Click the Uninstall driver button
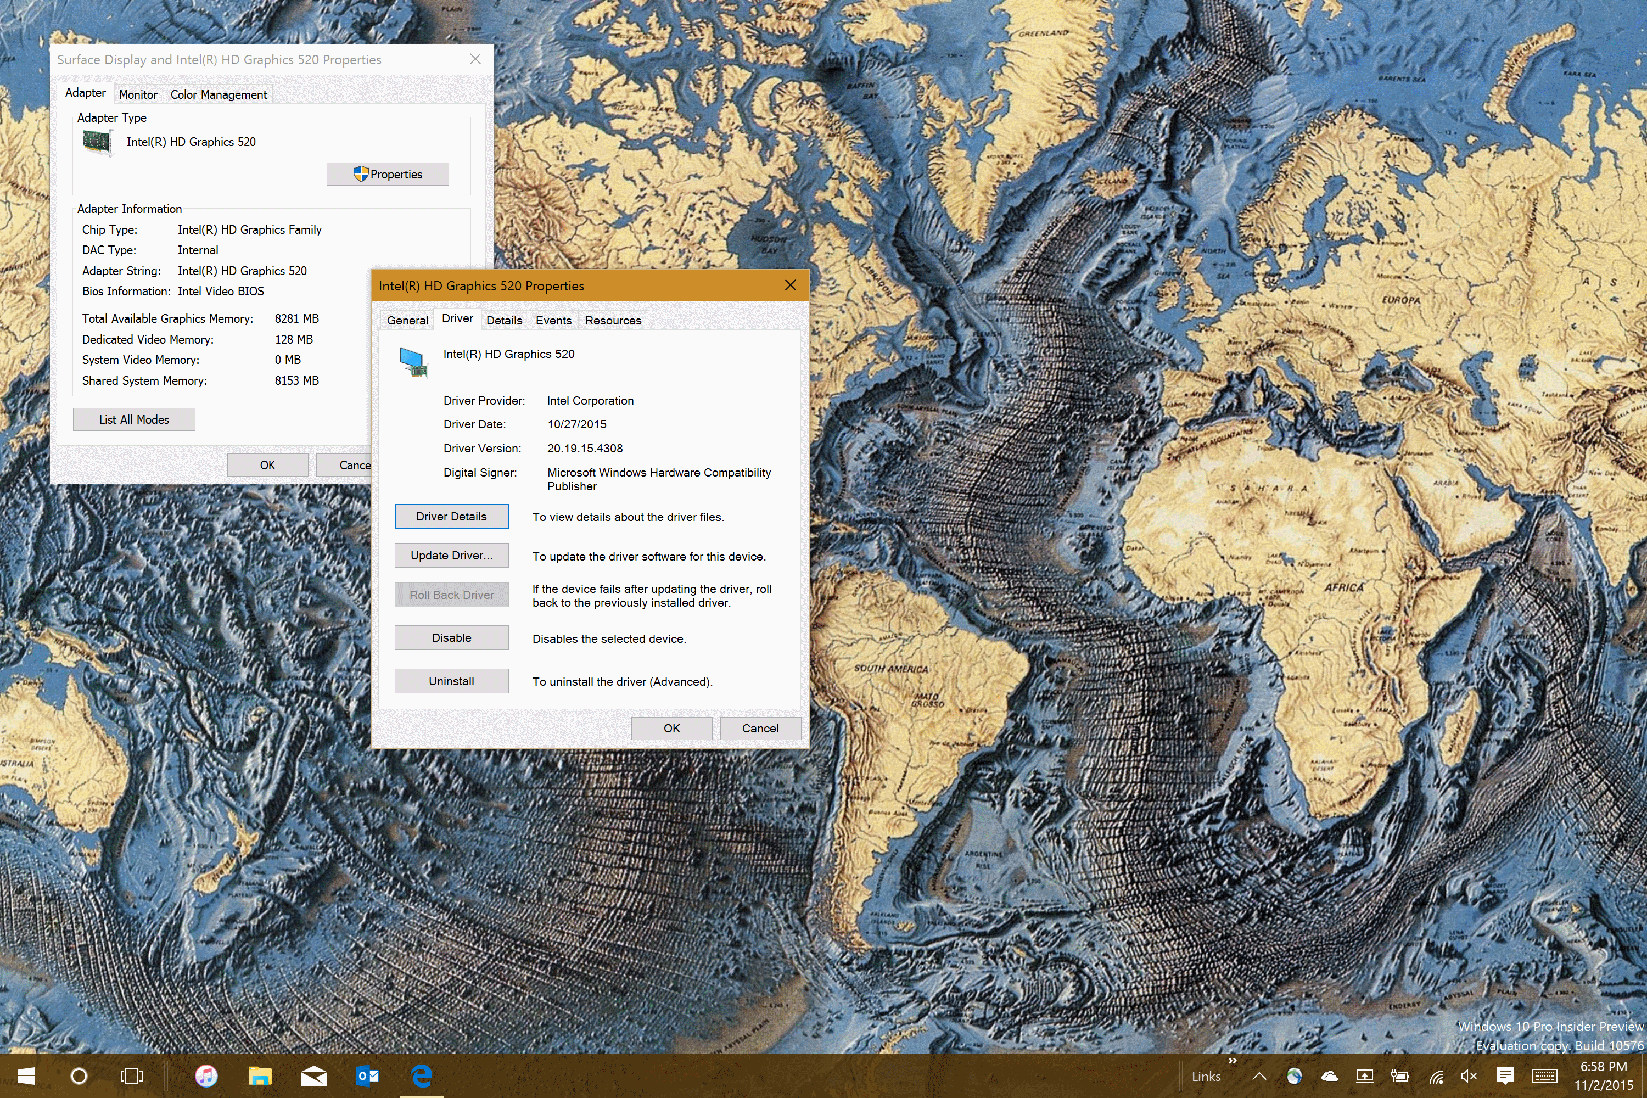 pos(452,681)
